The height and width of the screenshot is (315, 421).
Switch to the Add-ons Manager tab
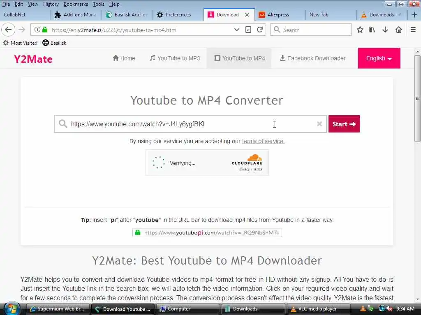click(x=76, y=15)
